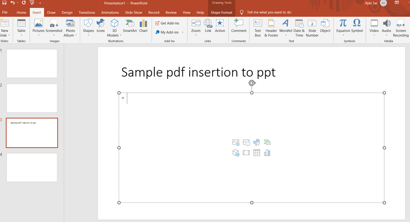
Task: Click the Object button
Action: click(325, 26)
